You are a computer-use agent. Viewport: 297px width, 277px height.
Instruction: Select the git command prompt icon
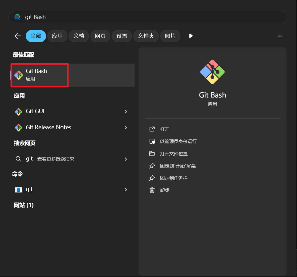(x=18, y=190)
